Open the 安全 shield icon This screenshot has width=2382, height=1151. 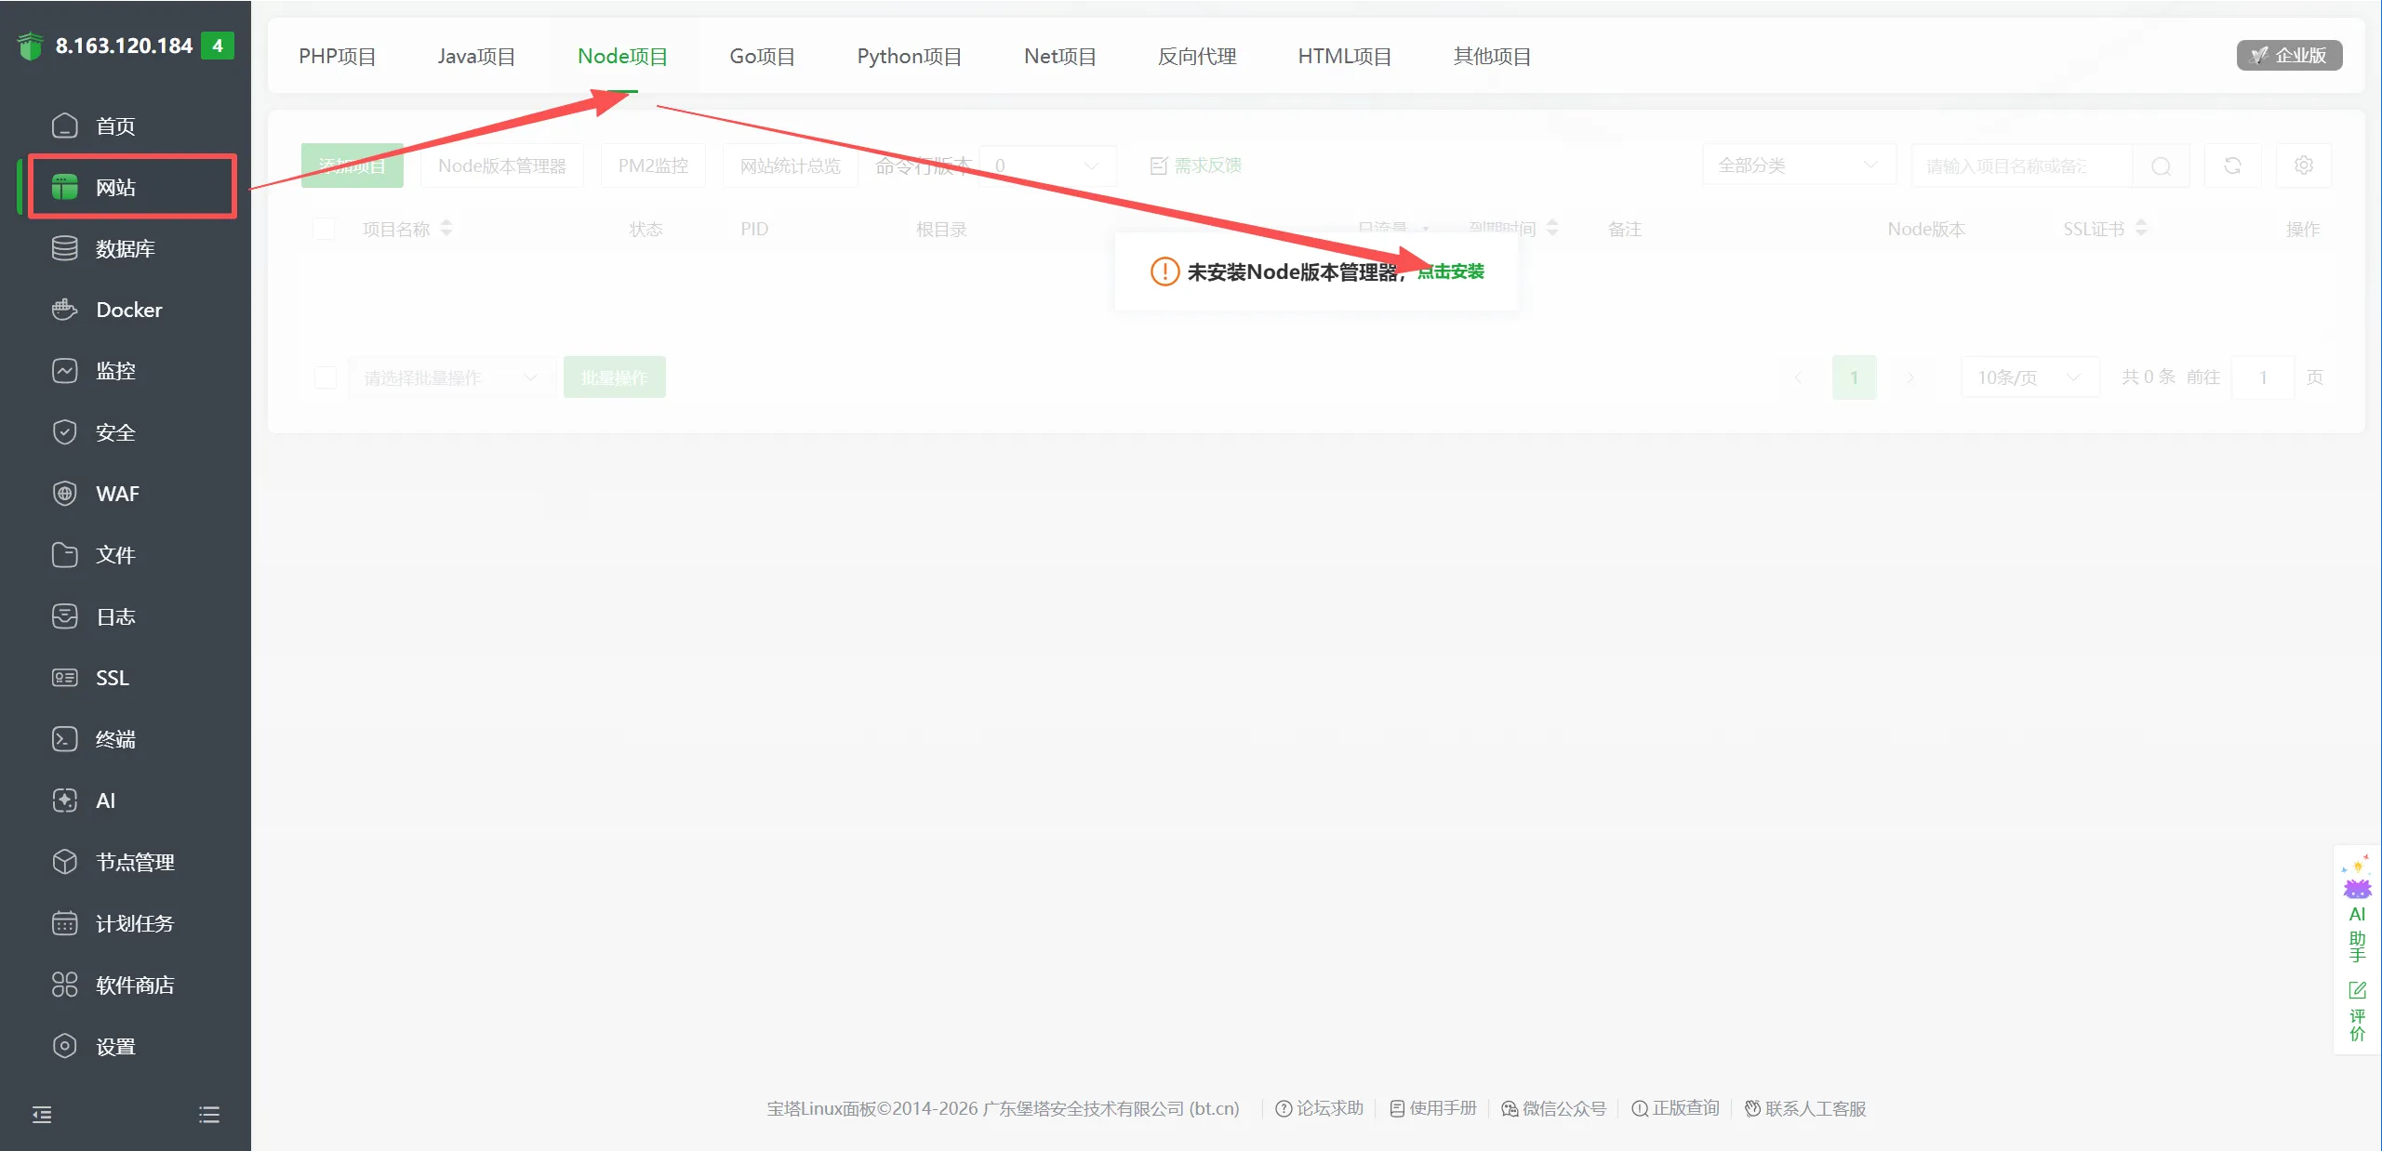coord(64,432)
